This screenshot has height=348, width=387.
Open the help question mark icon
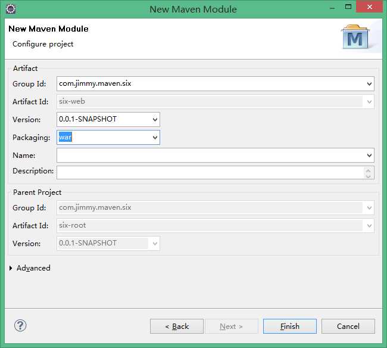[x=20, y=325]
